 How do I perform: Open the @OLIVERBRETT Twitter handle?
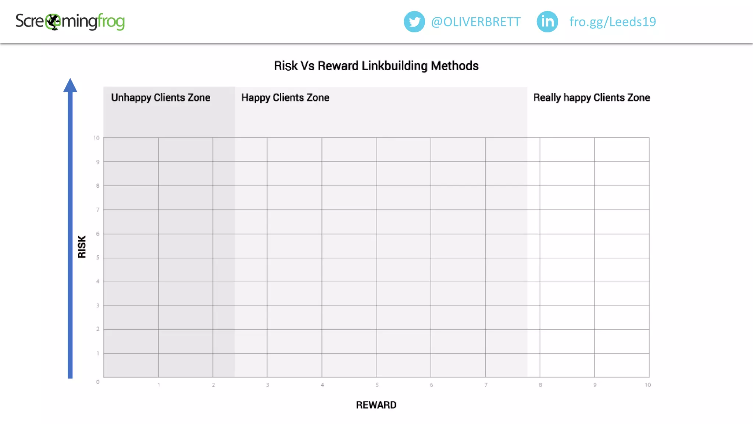click(476, 22)
